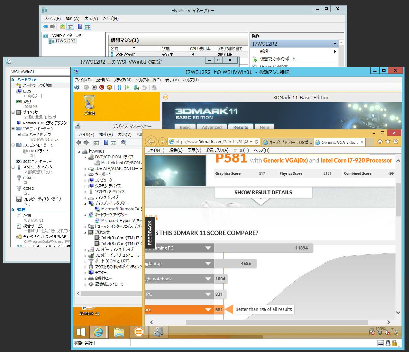Expand キーボード node in Device Manager
409x352 pixels.
86,174
